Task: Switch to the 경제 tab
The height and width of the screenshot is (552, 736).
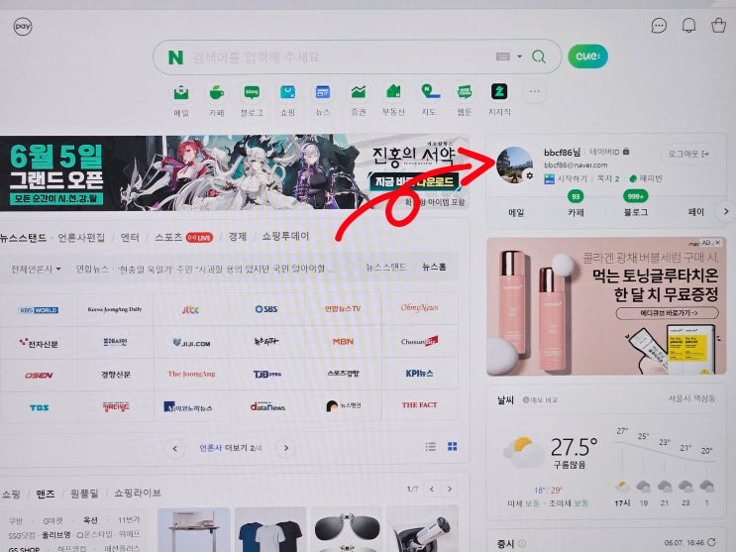Action: [x=237, y=236]
